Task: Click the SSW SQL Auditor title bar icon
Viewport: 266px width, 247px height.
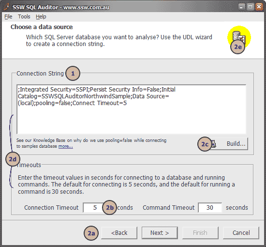Action: pos(7,7)
